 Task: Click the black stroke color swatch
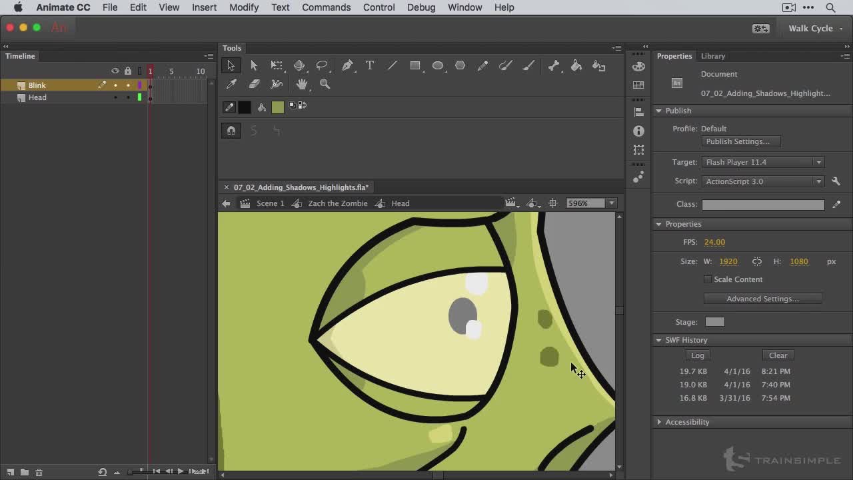[245, 107]
